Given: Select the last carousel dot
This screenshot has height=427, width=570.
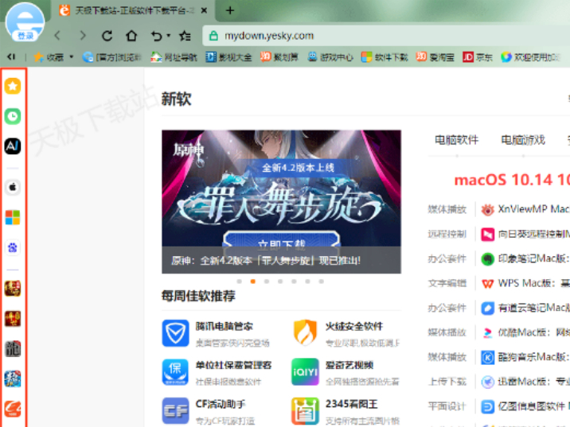Looking at the screenshot, I should (322, 281).
